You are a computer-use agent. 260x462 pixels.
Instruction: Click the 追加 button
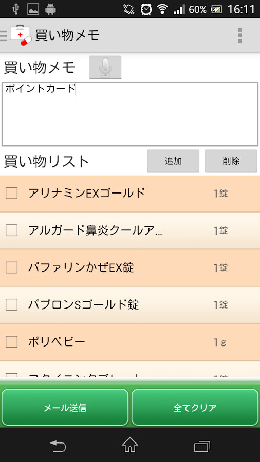(x=173, y=161)
